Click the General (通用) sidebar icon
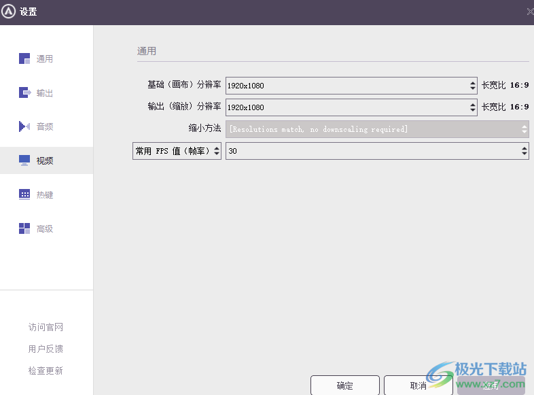 (24, 58)
